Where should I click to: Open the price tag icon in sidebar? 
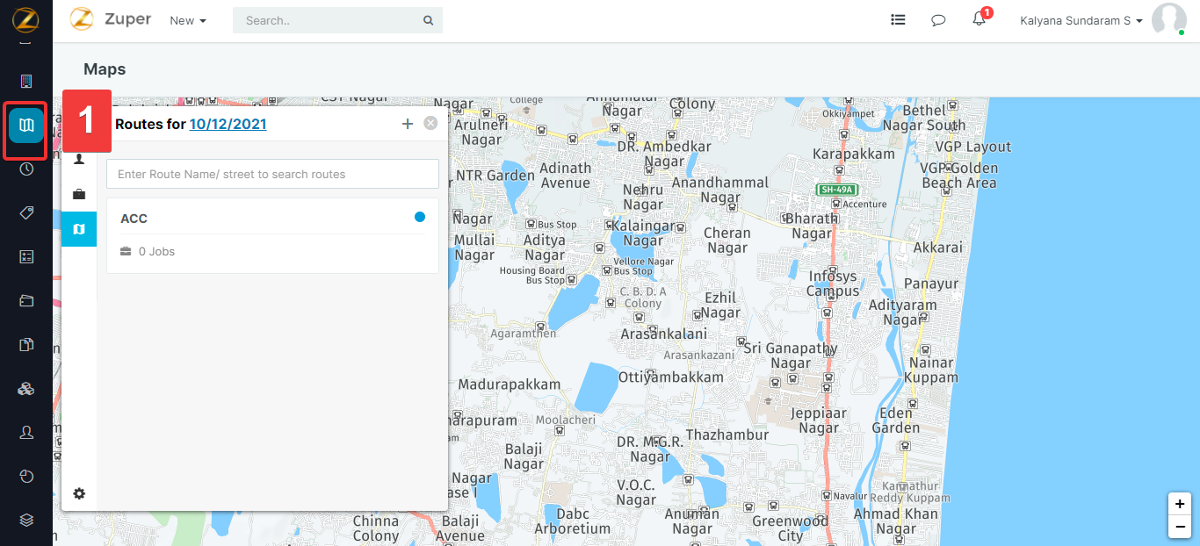(x=26, y=213)
